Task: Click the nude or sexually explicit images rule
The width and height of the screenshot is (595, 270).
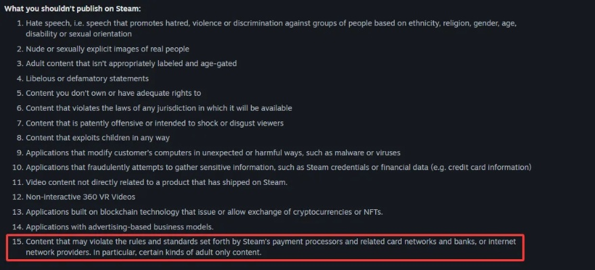Action: pyautogui.click(x=108, y=49)
